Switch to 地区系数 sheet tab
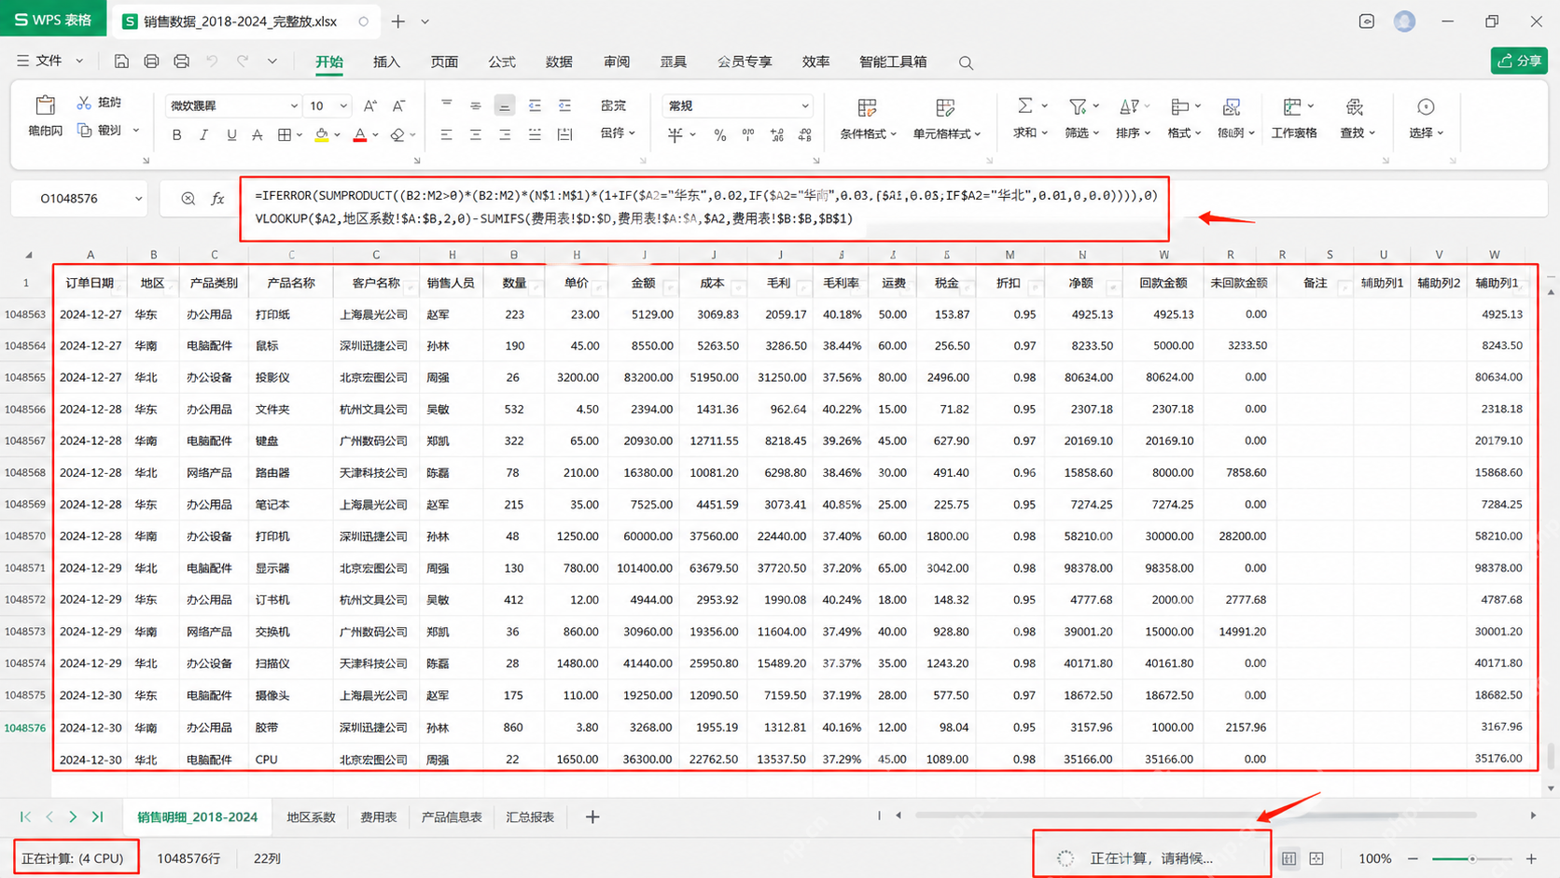The width and height of the screenshot is (1560, 878). [x=311, y=817]
